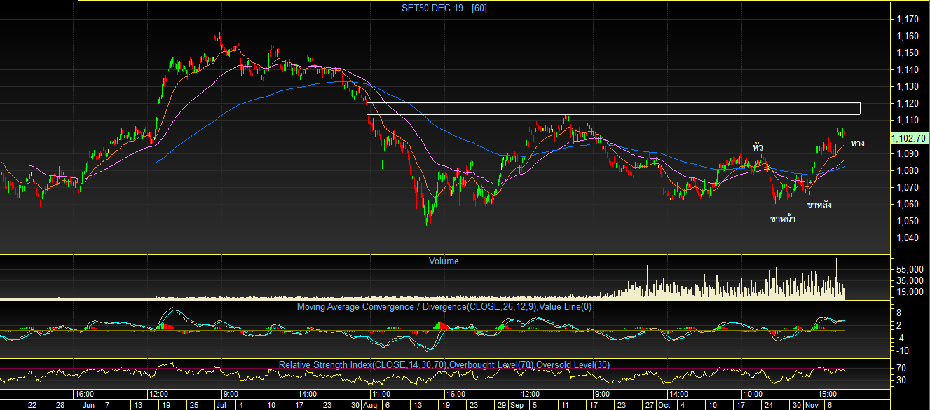Select the Sep date label on time axis
Viewport: 930px width, 410px height.
coord(517,405)
